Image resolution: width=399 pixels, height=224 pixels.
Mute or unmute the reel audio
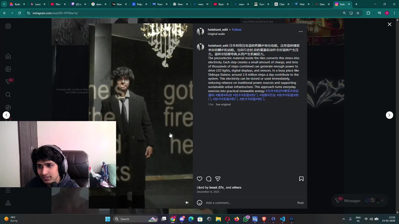tap(187, 203)
